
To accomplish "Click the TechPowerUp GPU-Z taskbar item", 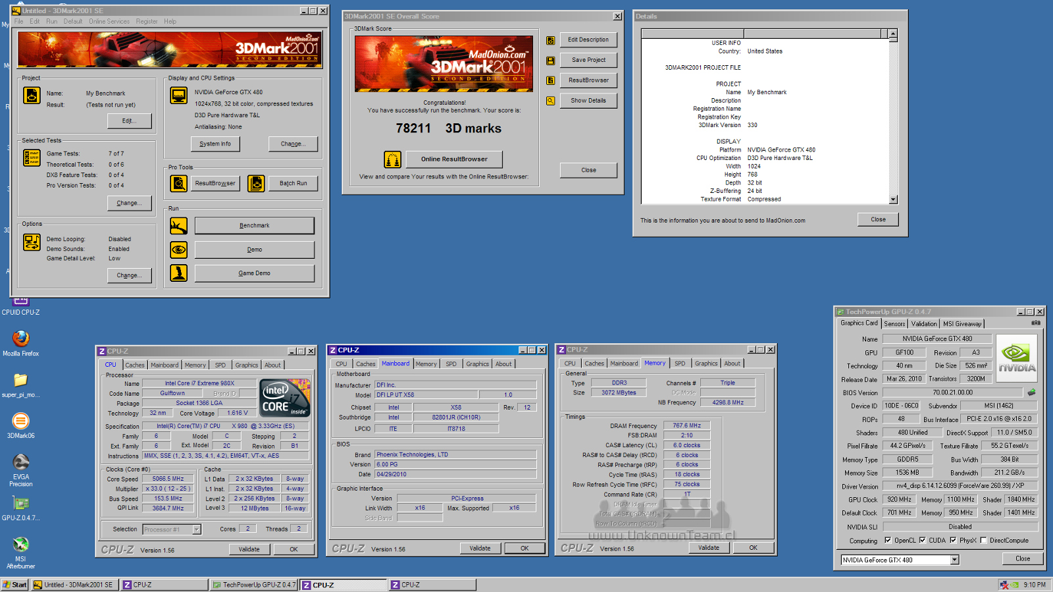I will 254,585.
